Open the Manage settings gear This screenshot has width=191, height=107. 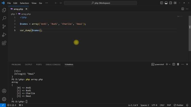point(4,99)
